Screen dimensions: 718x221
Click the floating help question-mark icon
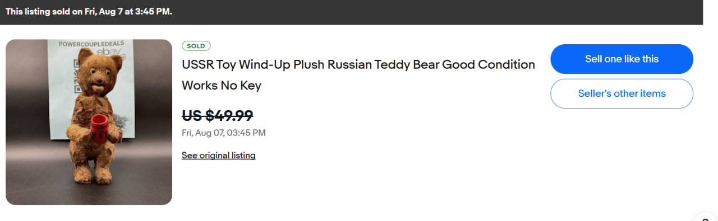pos(706,218)
